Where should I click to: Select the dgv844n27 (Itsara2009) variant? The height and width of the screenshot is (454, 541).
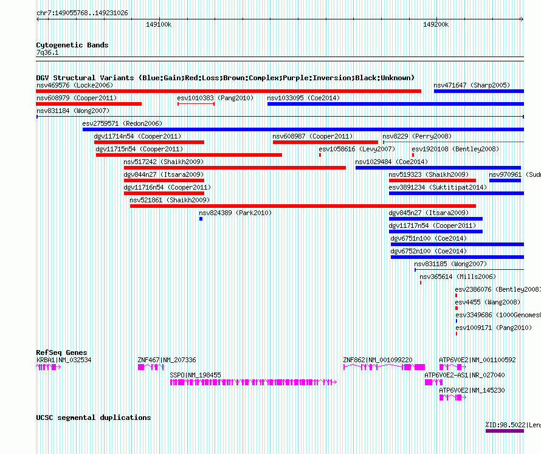coord(164,181)
